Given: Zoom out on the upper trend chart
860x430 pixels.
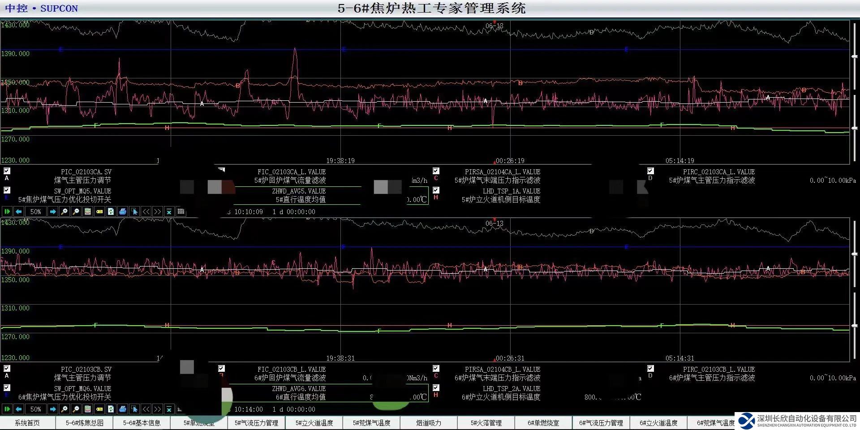Looking at the screenshot, I should [76, 211].
